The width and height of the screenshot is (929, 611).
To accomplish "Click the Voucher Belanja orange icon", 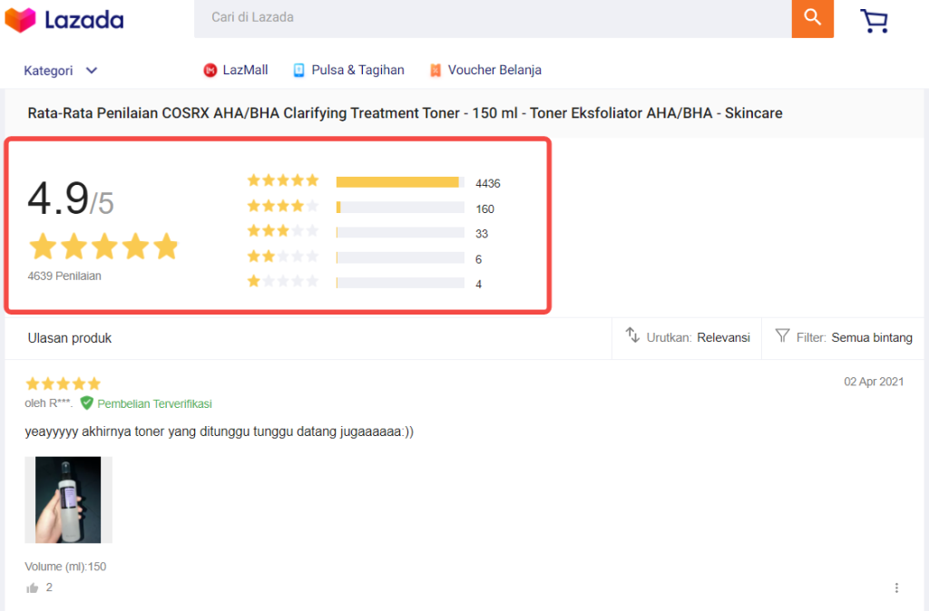I will [x=435, y=71].
